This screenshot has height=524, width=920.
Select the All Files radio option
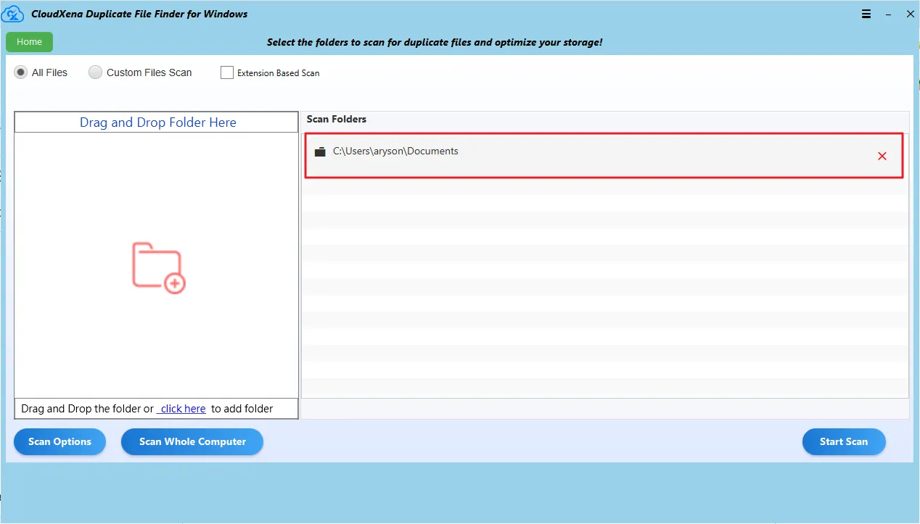21,72
